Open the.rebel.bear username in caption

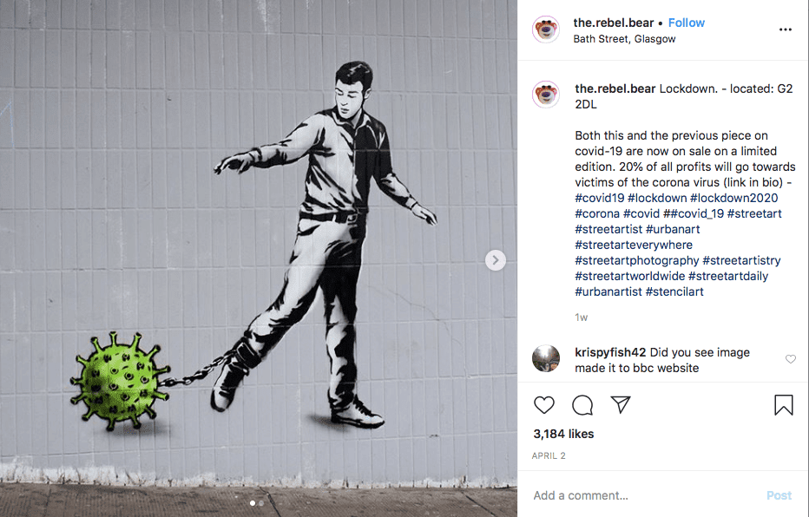click(615, 88)
